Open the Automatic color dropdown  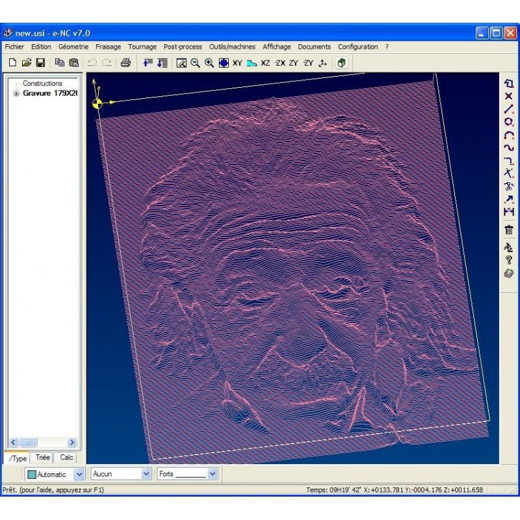click(79, 474)
